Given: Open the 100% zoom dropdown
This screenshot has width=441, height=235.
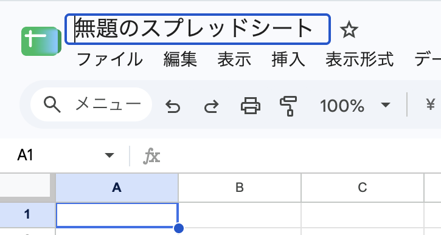Looking at the screenshot, I should (x=355, y=106).
